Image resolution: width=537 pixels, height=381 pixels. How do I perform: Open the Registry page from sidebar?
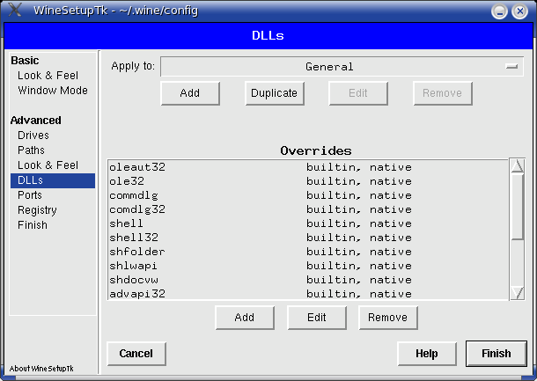point(37,210)
